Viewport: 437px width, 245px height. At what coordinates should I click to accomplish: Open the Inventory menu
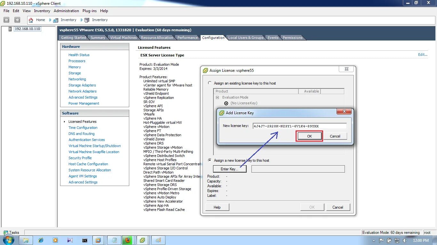click(x=42, y=11)
